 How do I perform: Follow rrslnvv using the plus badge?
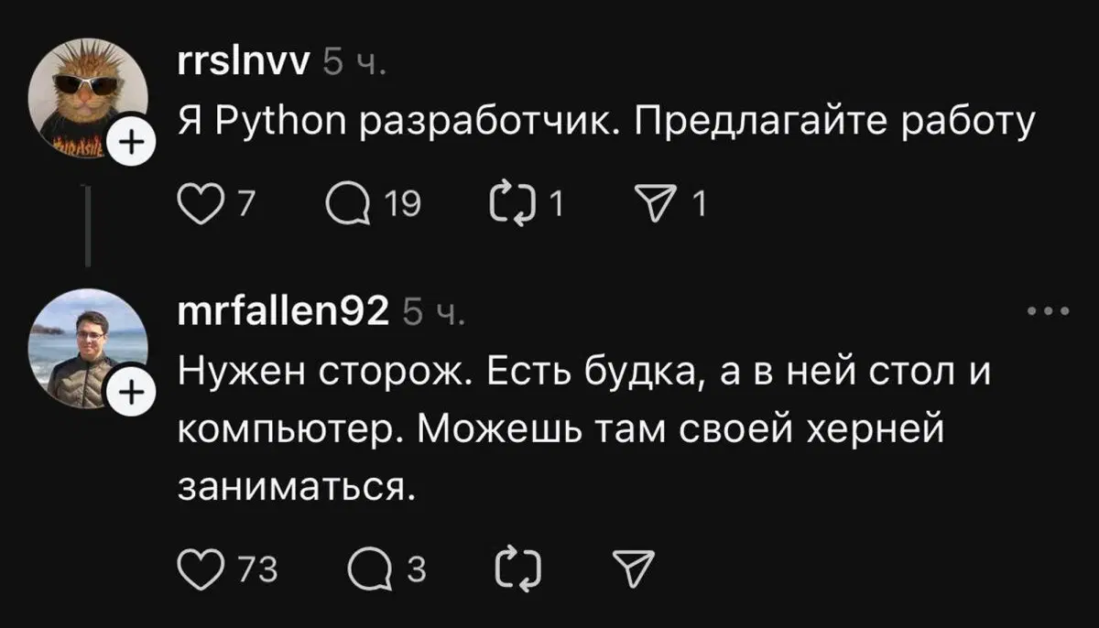[x=132, y=142]
